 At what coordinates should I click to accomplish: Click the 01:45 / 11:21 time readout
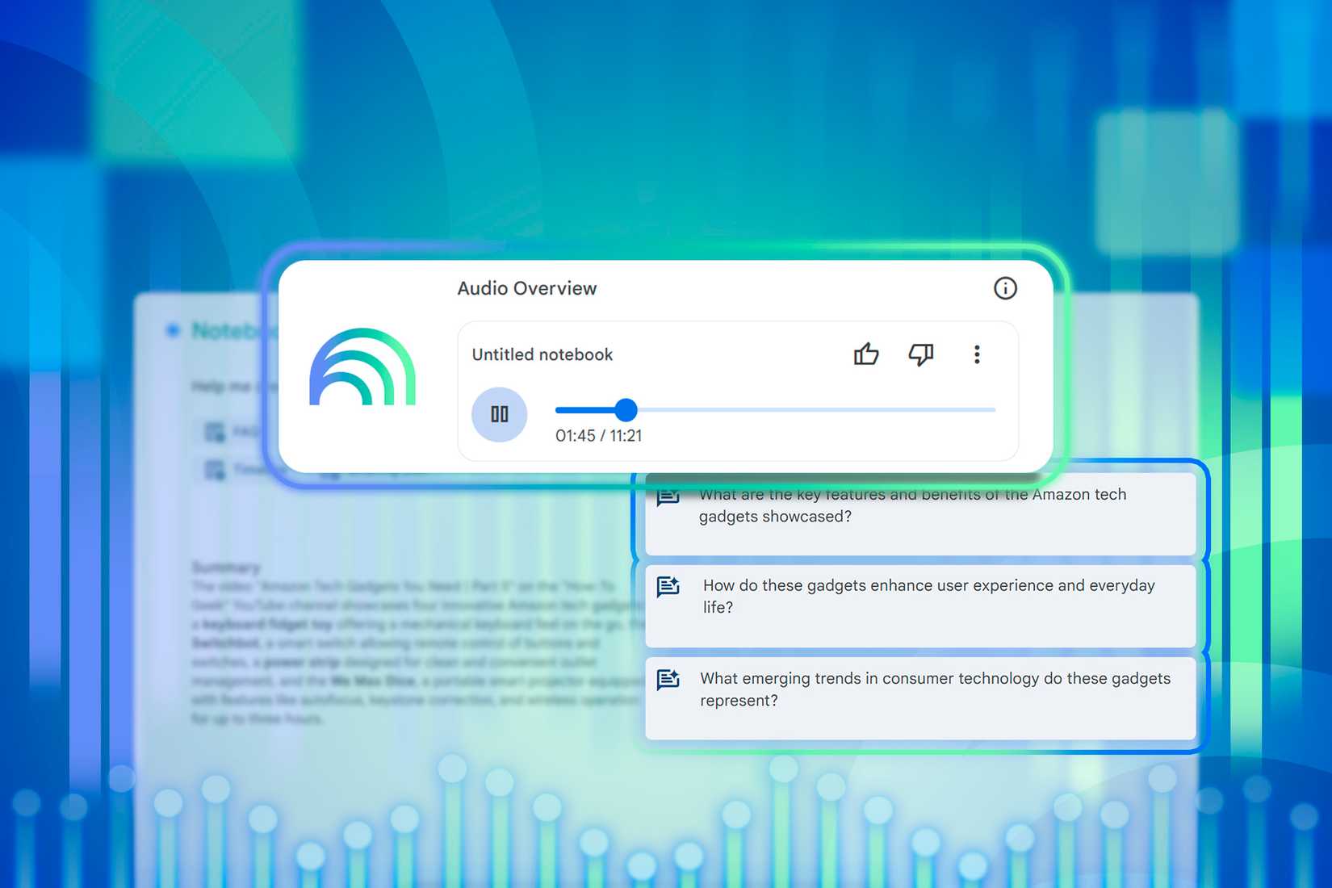tap(599, 436)
